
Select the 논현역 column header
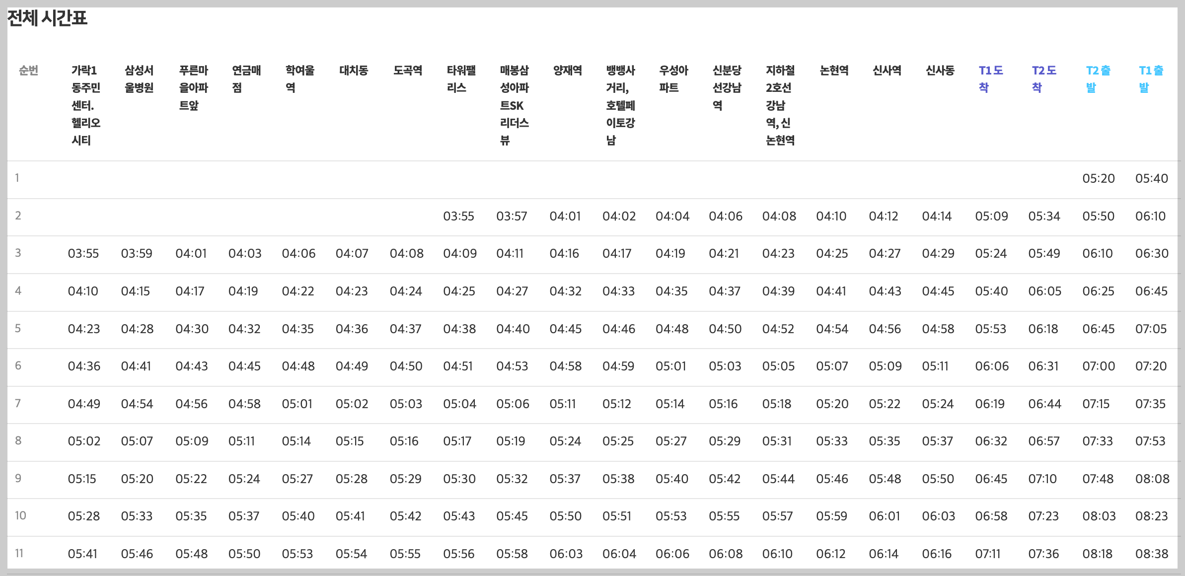pos(833,71)
